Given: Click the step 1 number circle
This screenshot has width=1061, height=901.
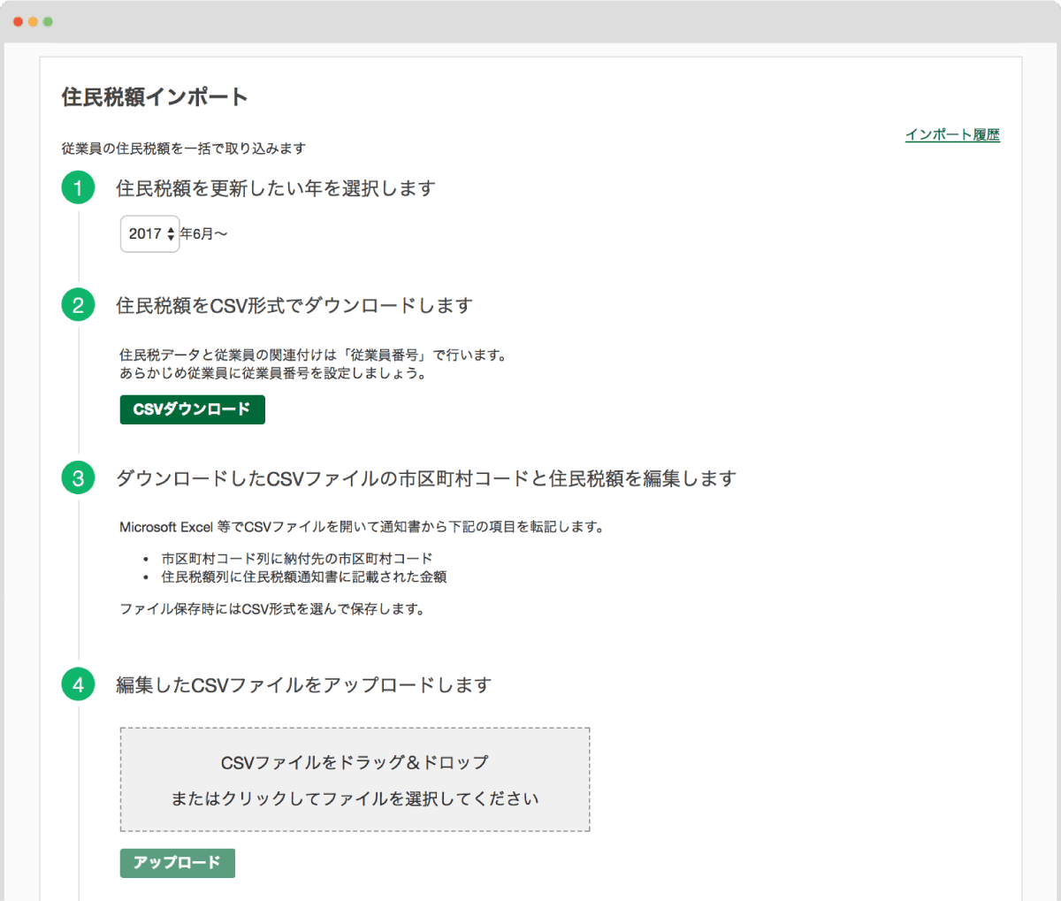Looking at the screenshot, I should pos(78,187).
